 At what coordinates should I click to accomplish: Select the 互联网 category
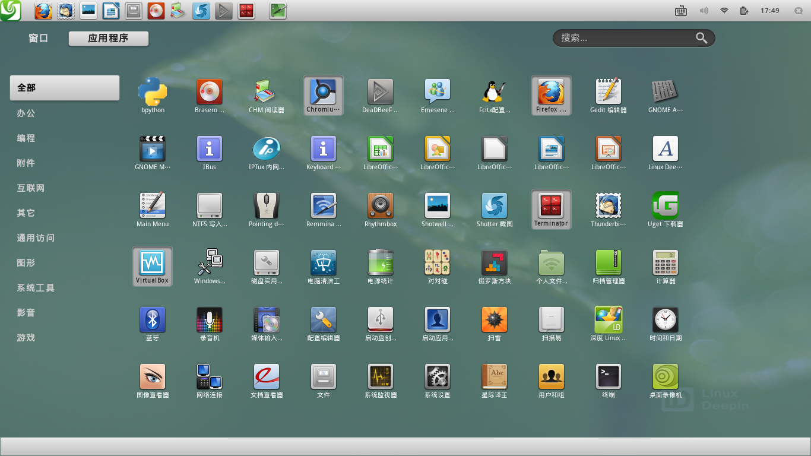click(x=31, y=188)
